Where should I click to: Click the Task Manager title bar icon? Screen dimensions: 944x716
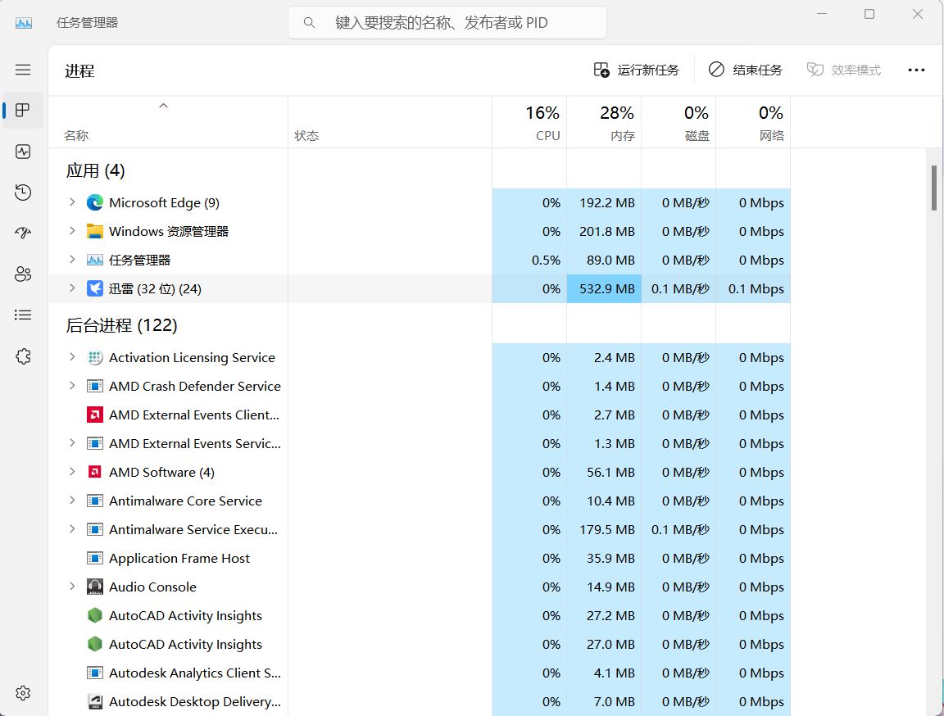pyautogui.click(x=24, y=23)
